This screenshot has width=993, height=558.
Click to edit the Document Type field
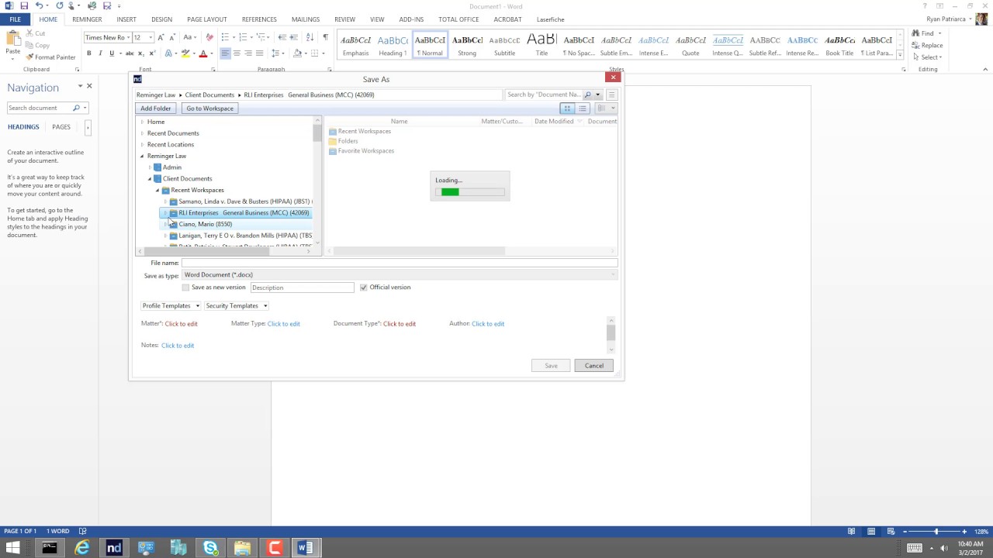click(x=400, y=324)
